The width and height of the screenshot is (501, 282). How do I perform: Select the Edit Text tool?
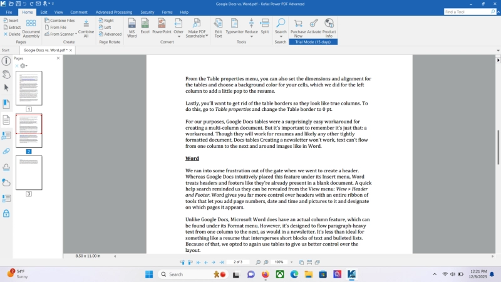218,28
